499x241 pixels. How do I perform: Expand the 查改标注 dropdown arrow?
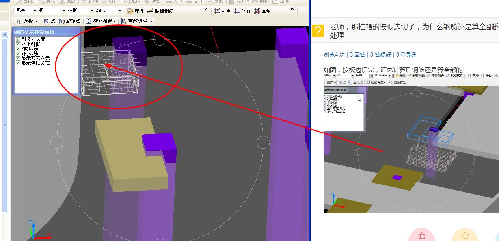151,21
